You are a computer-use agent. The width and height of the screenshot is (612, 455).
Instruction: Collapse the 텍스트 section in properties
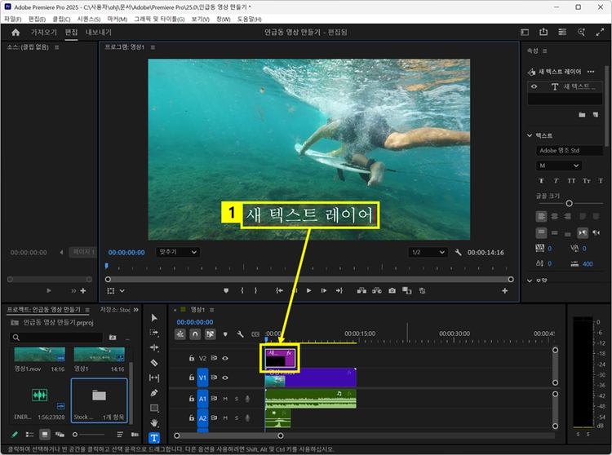point(530,135)
